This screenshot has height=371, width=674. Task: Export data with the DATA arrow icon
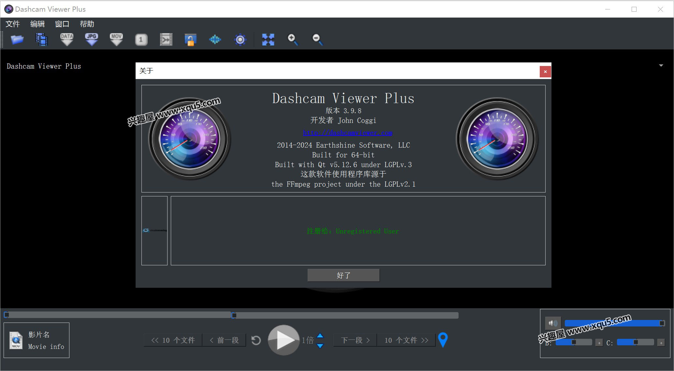[67, 40]
